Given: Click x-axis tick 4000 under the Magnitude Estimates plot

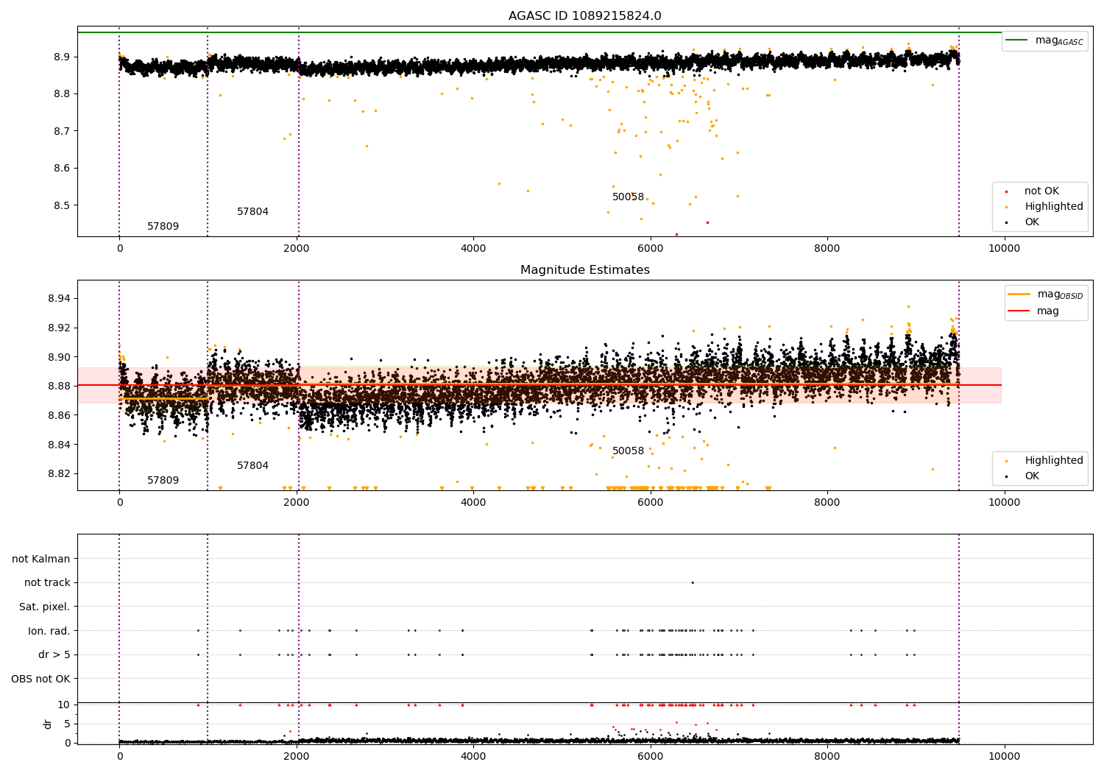Looking at the screenshot, I should coord(473,503).
